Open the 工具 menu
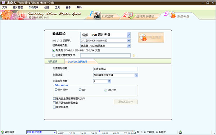Screen dimensions: 216x135 (58, 8)
